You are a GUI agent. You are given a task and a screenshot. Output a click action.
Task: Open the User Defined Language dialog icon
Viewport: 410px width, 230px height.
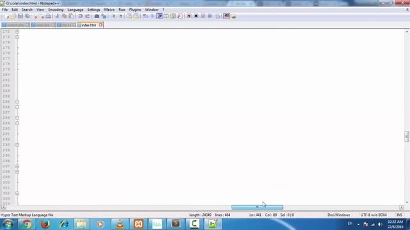point(166,16)
